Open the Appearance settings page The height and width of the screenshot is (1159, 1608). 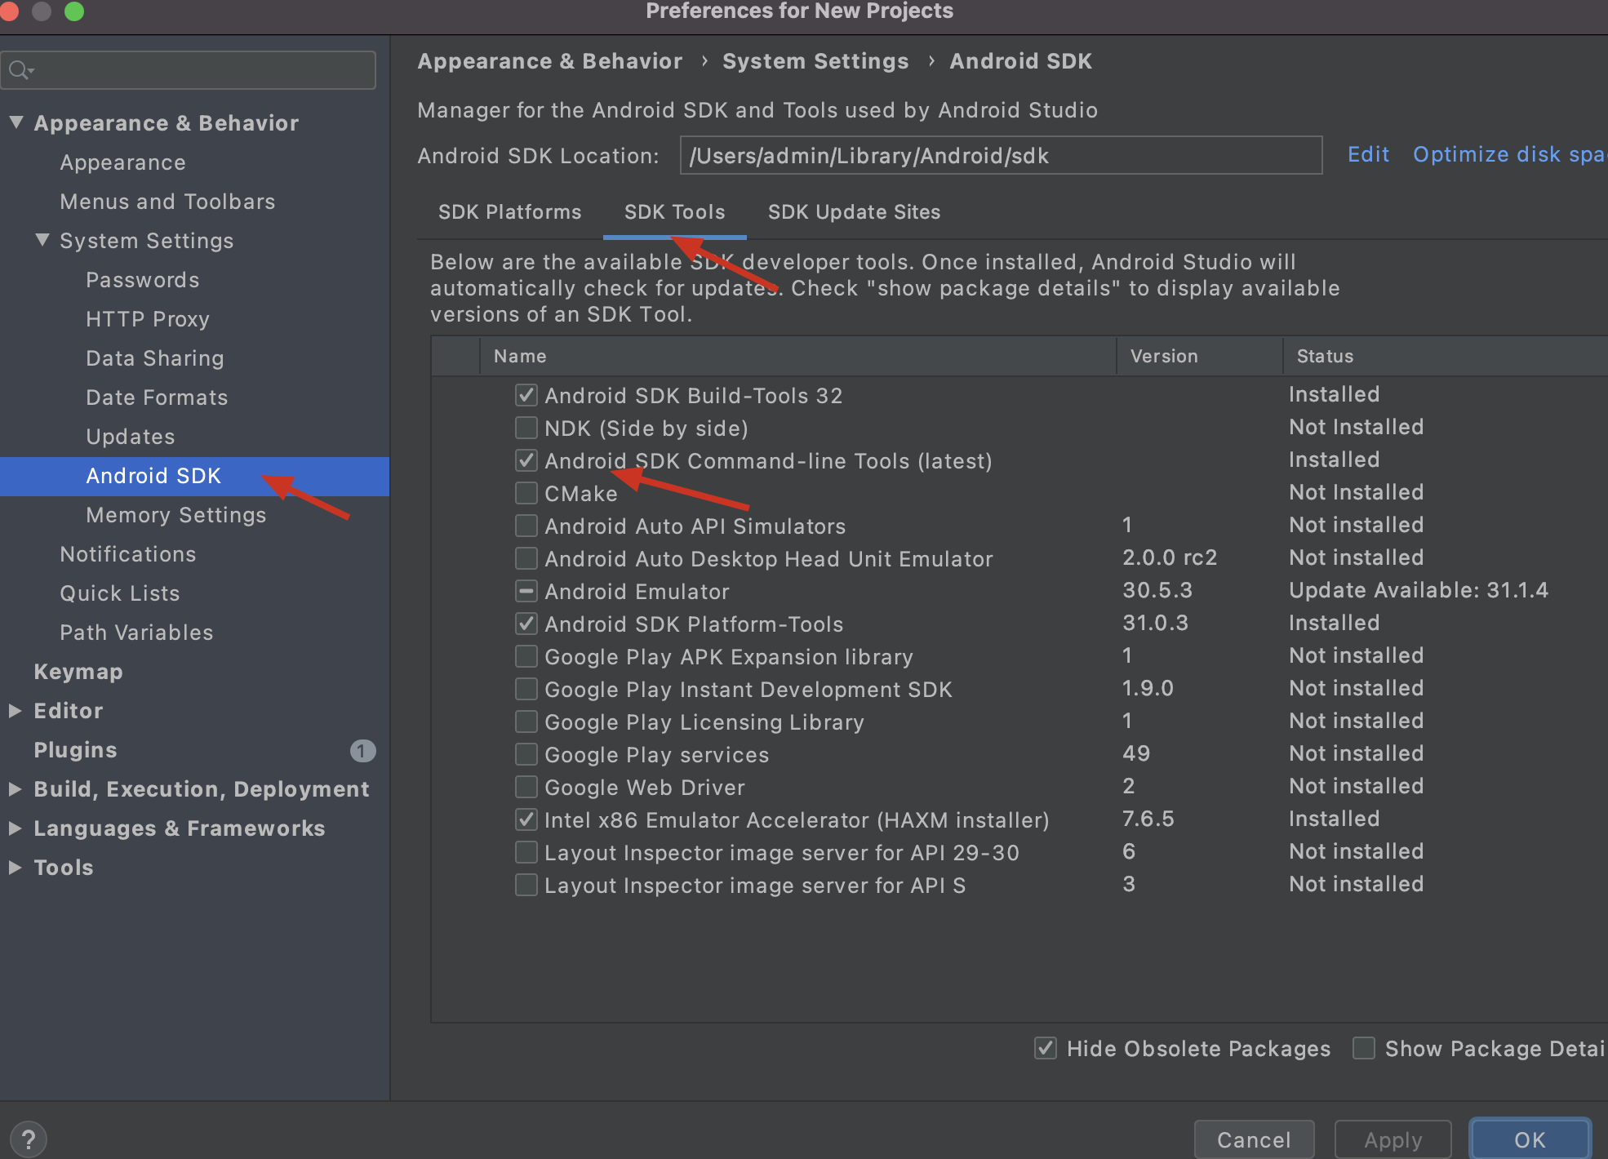tap(123, 162)
